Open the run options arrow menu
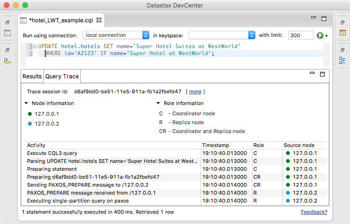 pyautogui.click(x=327, y=36)
